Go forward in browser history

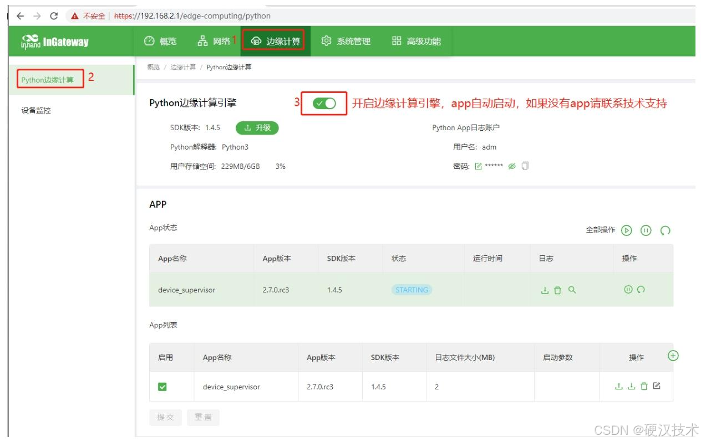click(37, 16)
